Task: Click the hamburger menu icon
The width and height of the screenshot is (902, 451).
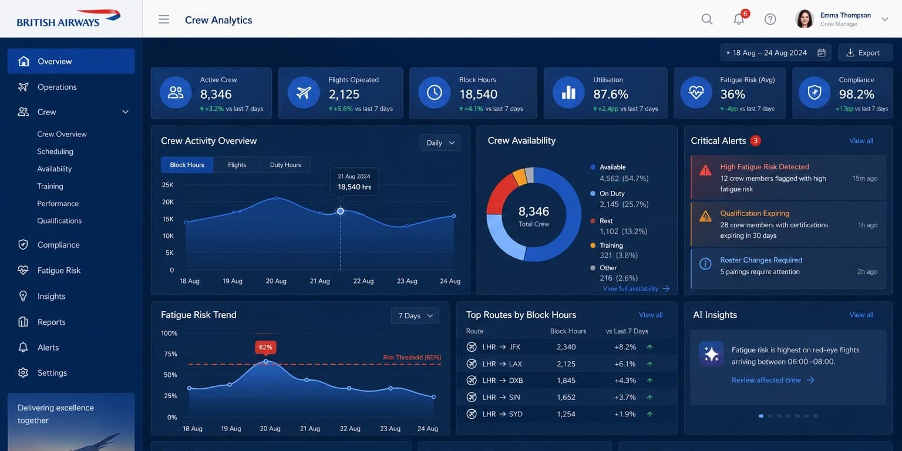Action: click(164, 19)
